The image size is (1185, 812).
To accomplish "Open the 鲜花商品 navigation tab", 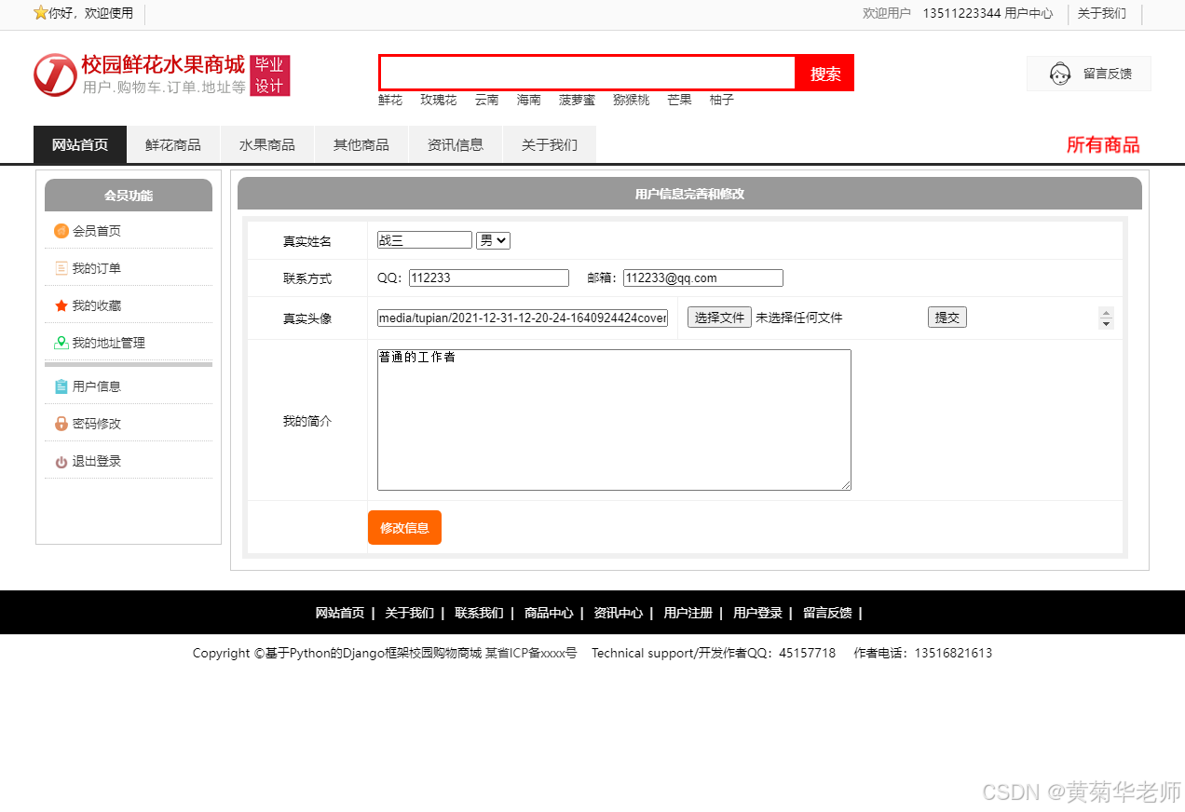I will coord(173,144).
